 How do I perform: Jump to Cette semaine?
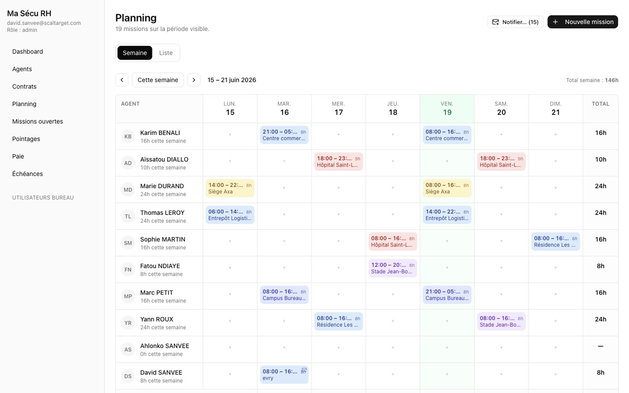pos(158,80)
